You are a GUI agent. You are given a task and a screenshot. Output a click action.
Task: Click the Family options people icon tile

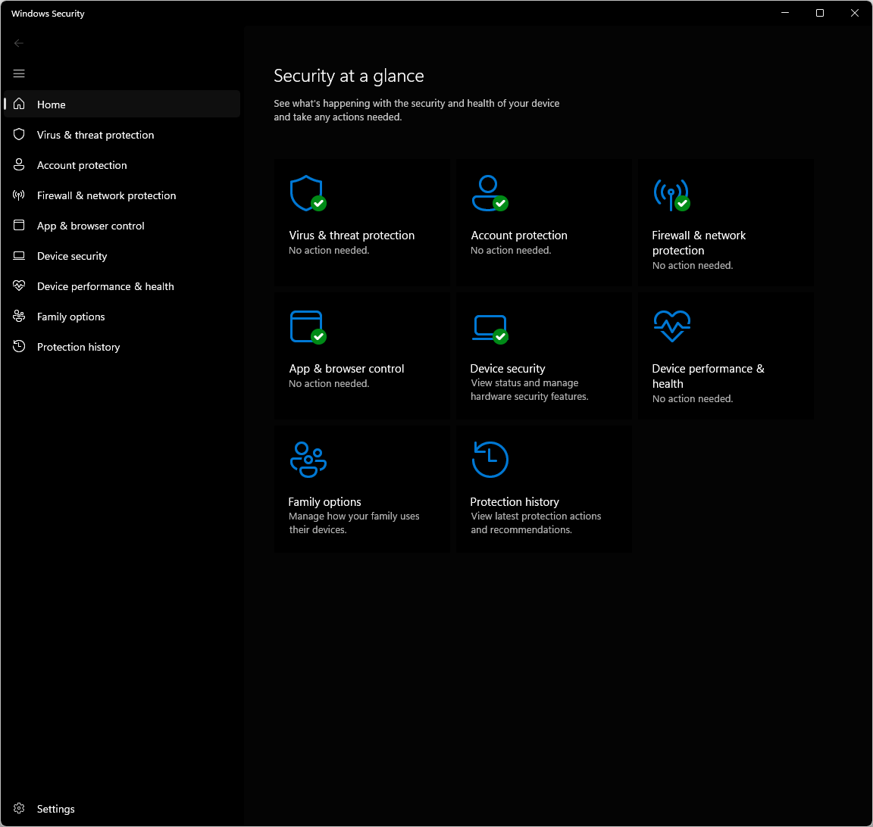pos(308,460)
